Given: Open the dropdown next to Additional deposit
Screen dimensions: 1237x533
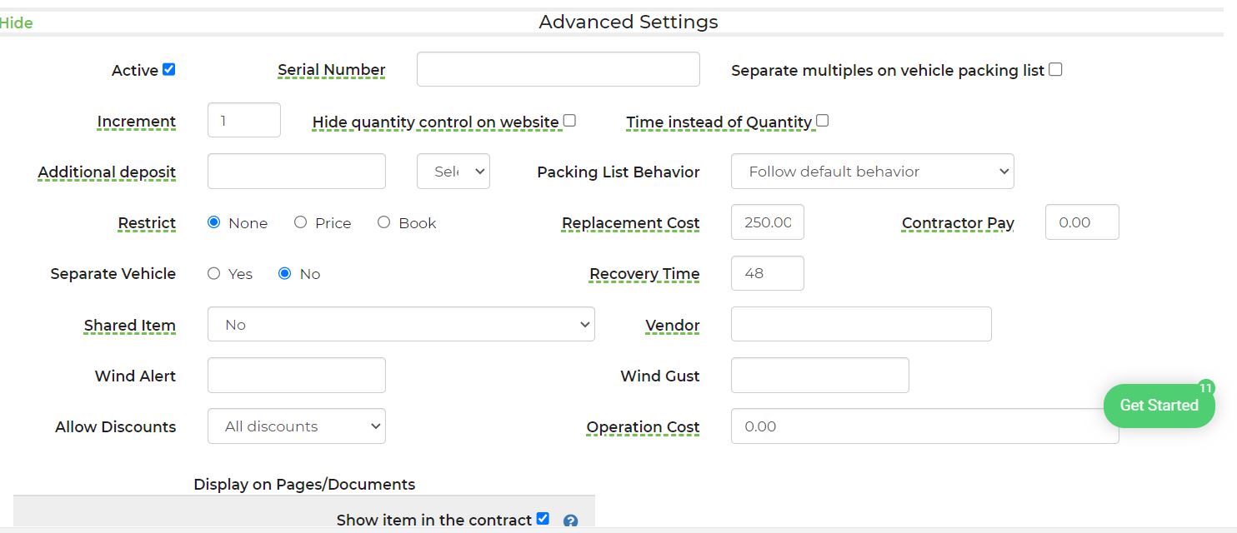Looking at the screenshot, I should pyautogui.click(x=453, y=172).
